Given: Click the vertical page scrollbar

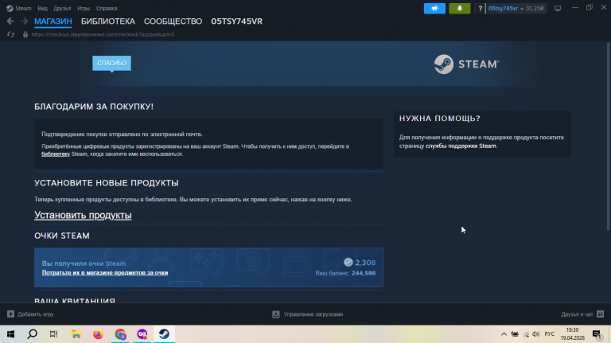Looking at the screenshot, I should [x=608, y=136].
